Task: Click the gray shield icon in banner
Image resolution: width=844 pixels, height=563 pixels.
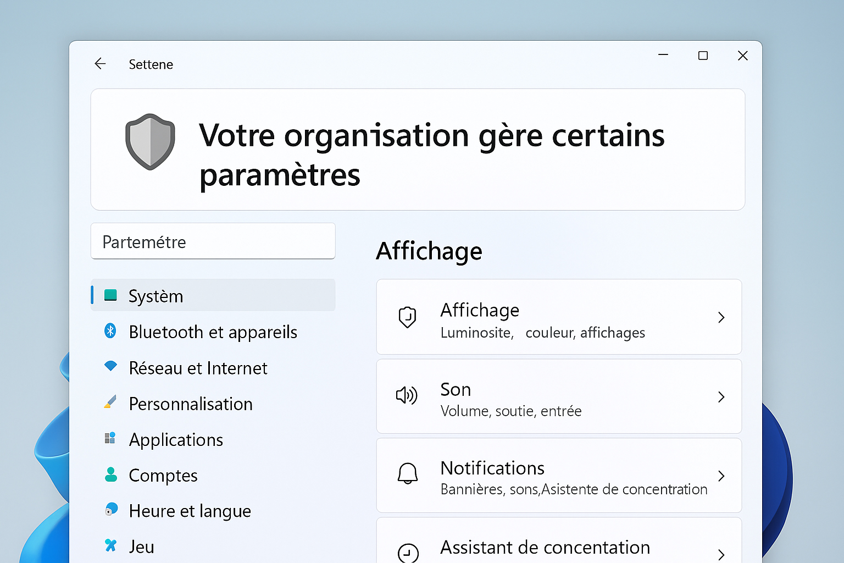Action: click(x=150, y=142)
